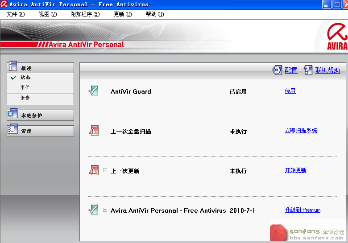Open the 视图(V) menu
Screen dimensions: 348x243
click(47, 14)
